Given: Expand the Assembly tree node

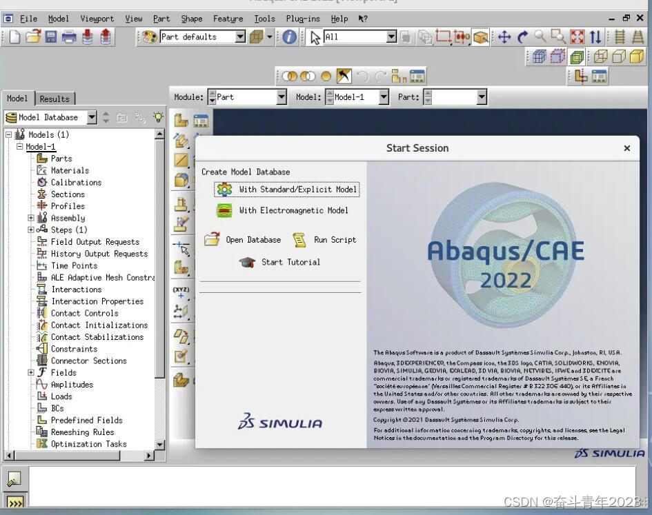Looking at the screenshot, I should coord(31,218).
